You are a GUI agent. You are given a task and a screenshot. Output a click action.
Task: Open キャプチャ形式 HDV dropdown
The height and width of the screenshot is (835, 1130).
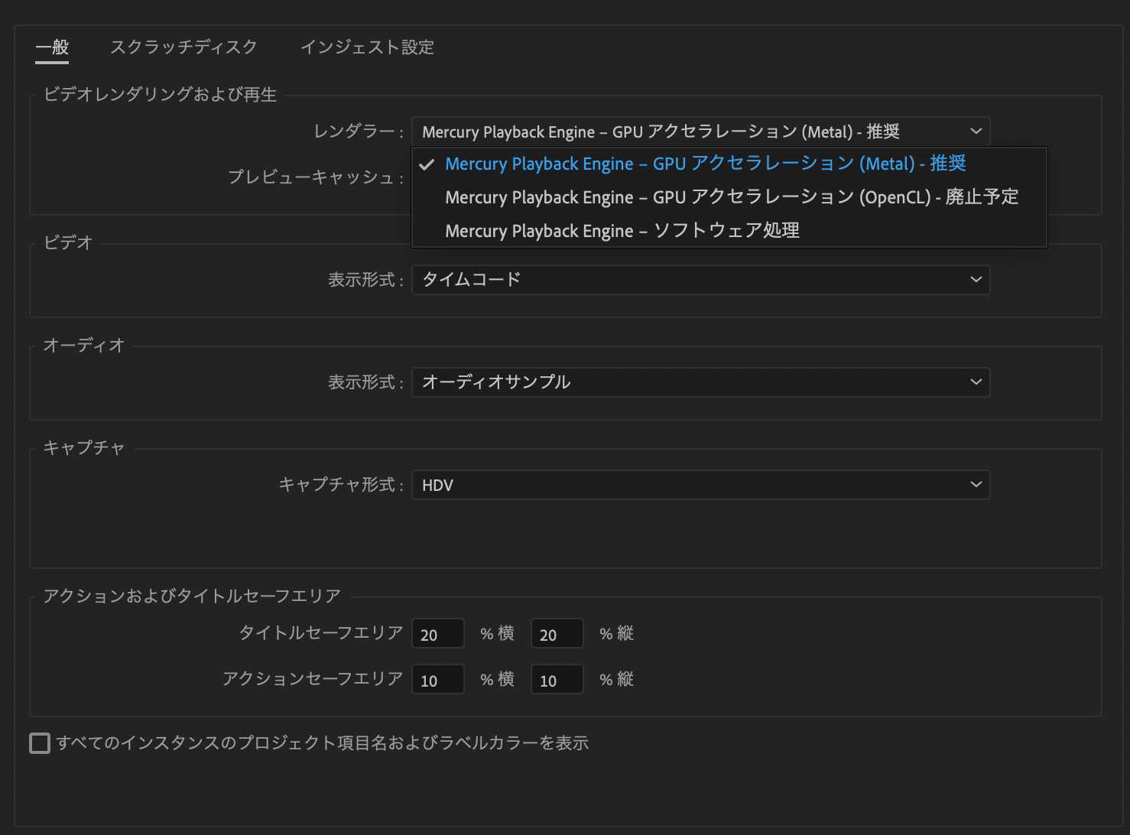[700, 485]
